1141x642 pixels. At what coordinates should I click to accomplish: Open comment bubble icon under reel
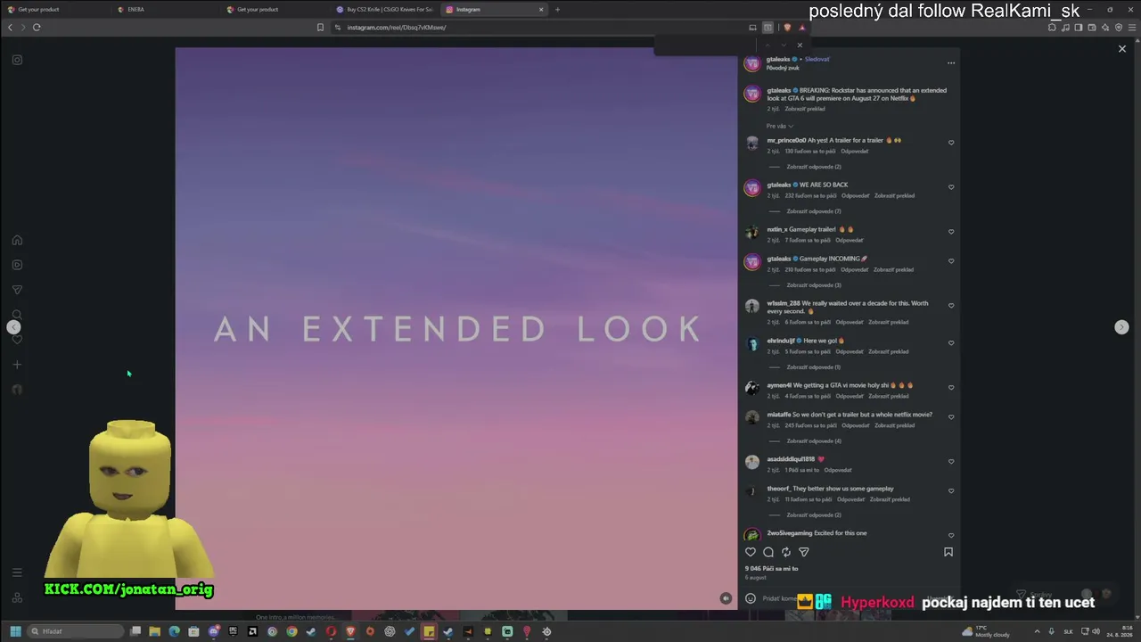click(x=768, y=552)
